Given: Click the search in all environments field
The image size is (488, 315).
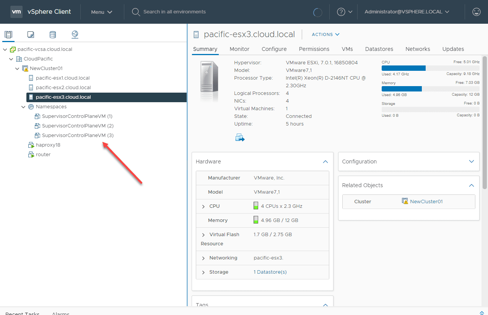Looking at the screenshot, I should pyautogui.click(x=174, y=12).
